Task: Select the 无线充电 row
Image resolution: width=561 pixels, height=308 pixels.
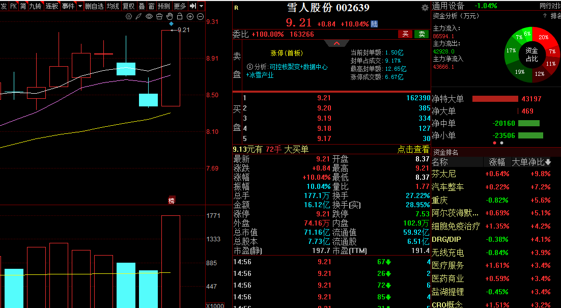Action: [496, 253]
